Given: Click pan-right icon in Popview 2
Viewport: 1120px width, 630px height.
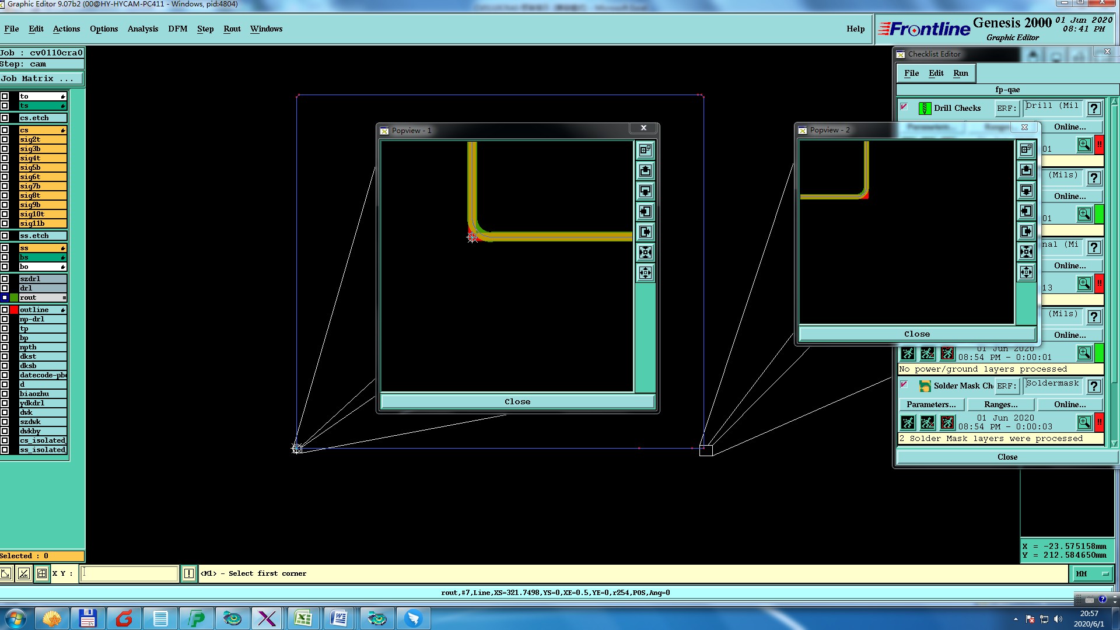Looking at the screenshot, I should pyautogui.click(x=1026, y=232).
